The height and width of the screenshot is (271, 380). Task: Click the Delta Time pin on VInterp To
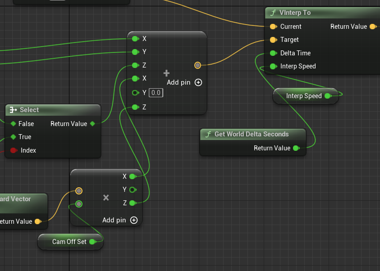pyautogui.click(x=273, y=53)
